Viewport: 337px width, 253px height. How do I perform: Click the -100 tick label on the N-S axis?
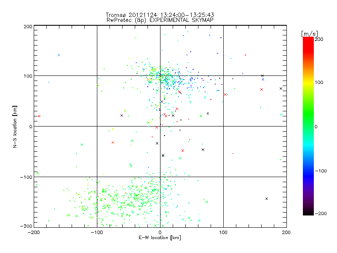(x=26, y=177)
